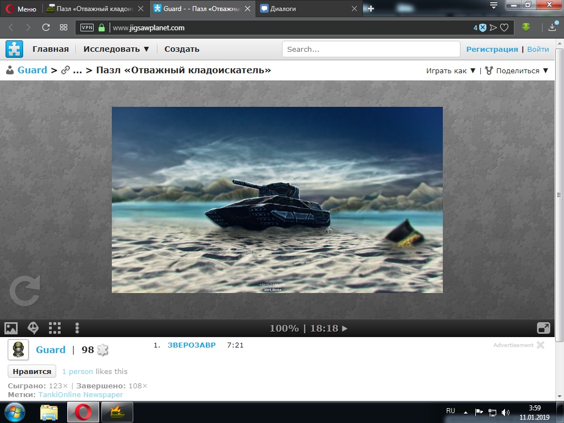Go to Главная page
This screenshot has width=564, height=423.
point(50,49)
